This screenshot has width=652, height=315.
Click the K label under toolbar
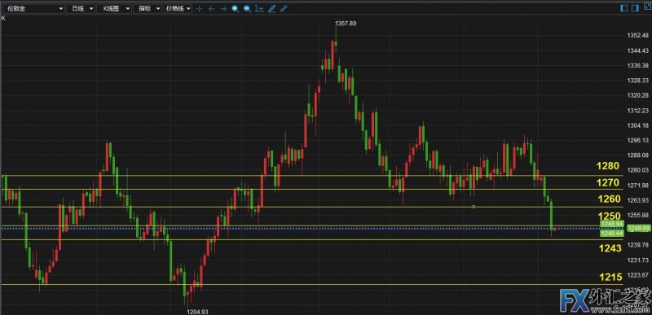[x=3, y=18]
